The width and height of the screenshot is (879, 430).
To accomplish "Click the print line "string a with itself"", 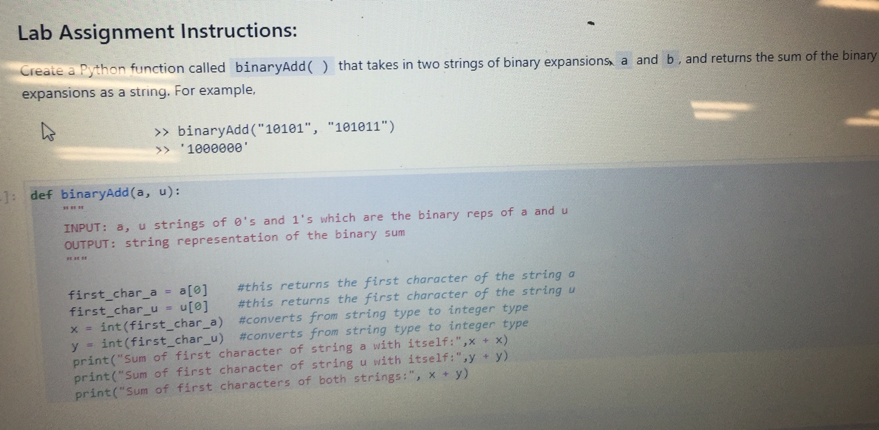I will click(291, 350).
